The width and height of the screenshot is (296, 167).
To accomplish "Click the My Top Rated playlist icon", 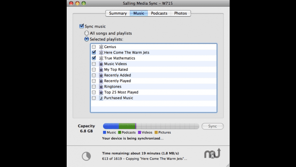I will coord(101,70).
